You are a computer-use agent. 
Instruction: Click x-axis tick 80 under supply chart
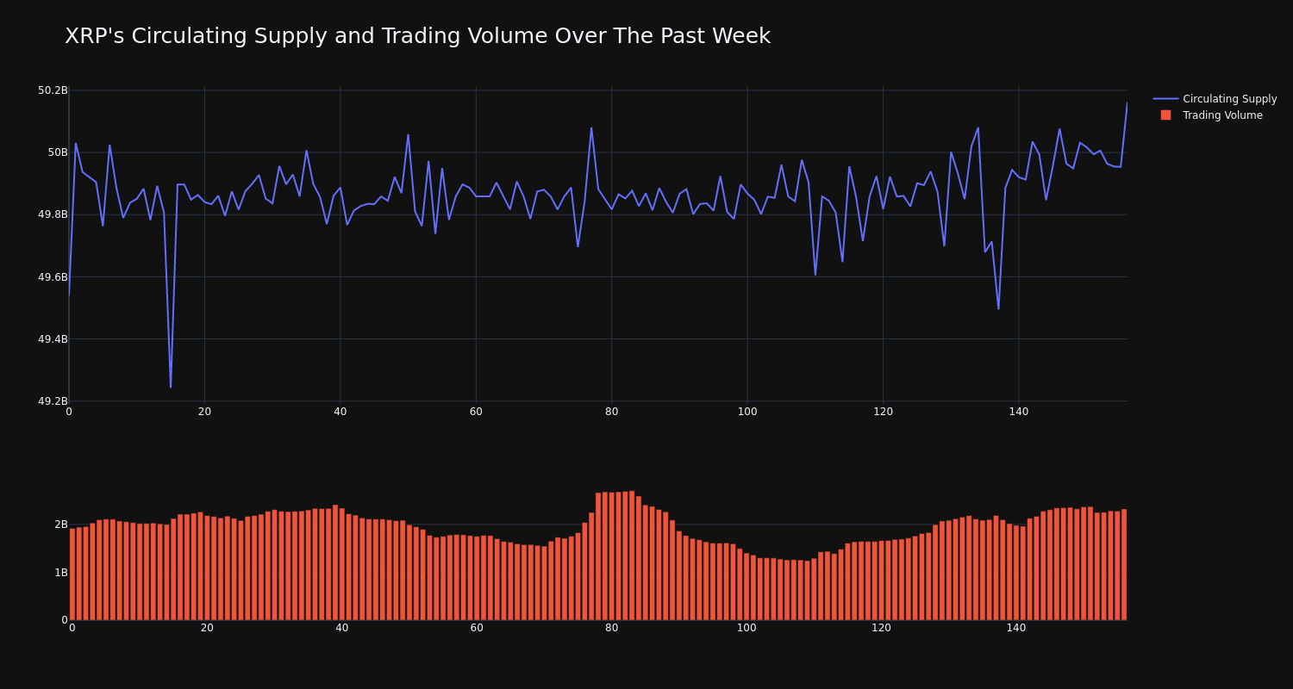611,412
